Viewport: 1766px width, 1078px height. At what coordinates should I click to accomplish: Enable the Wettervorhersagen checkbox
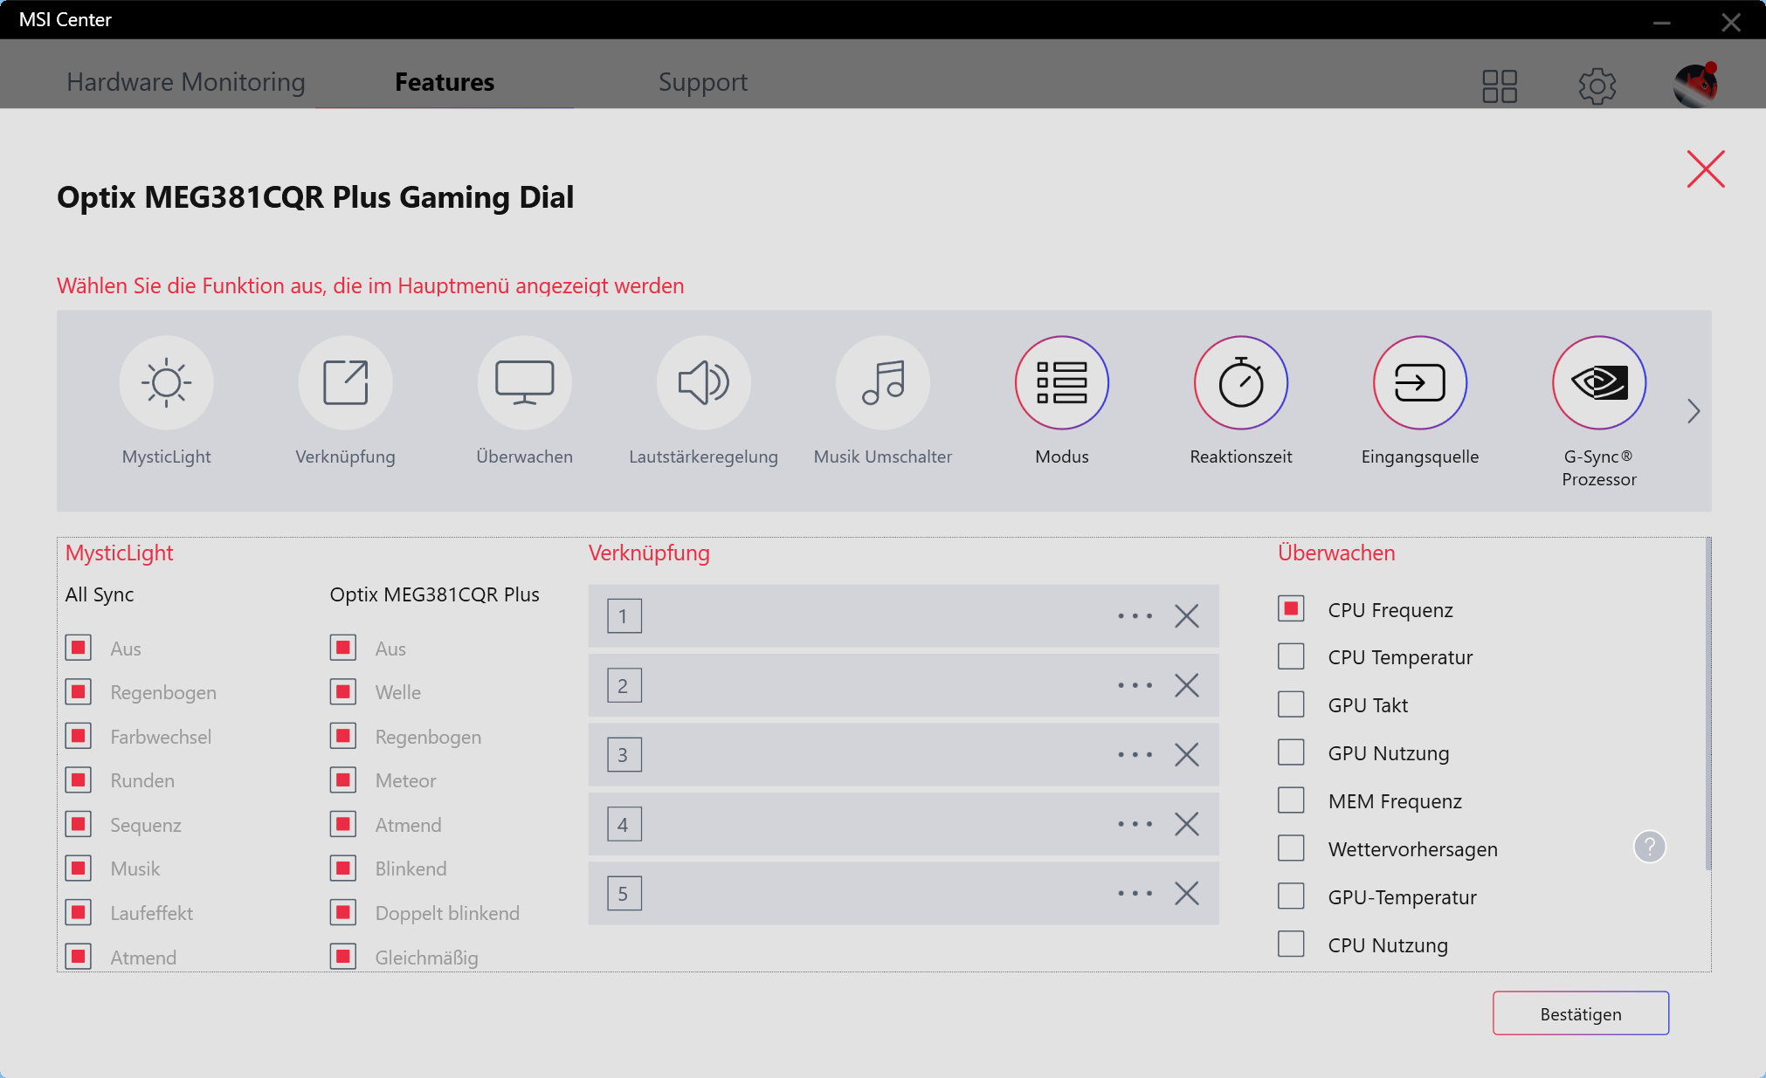[1291, 848]
